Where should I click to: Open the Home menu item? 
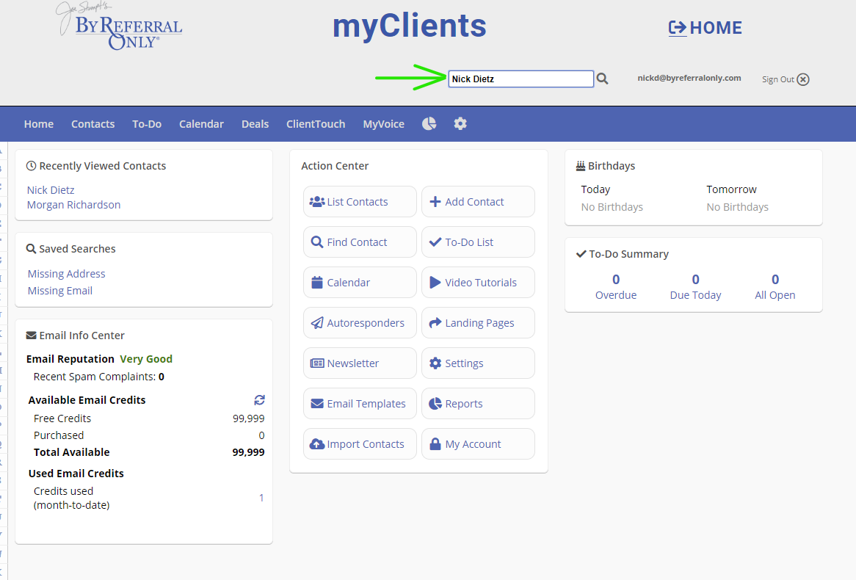[x=39, y=124]
